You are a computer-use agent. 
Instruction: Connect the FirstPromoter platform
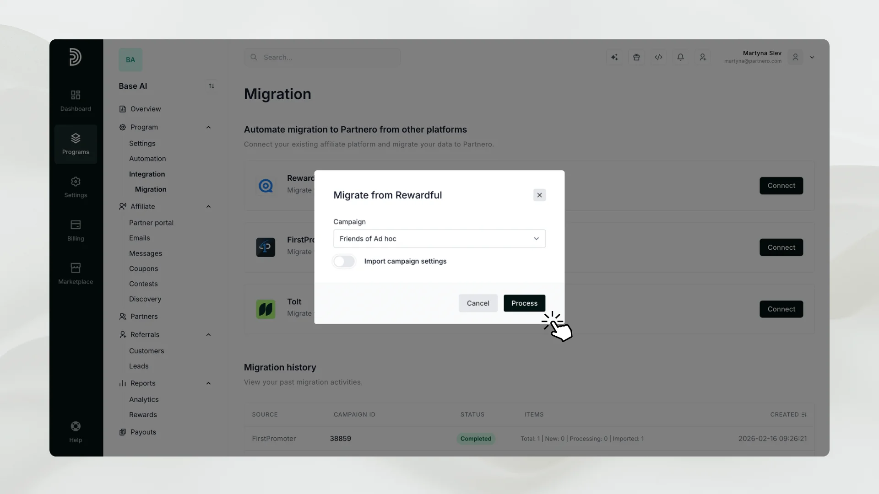tap(781, 247)
